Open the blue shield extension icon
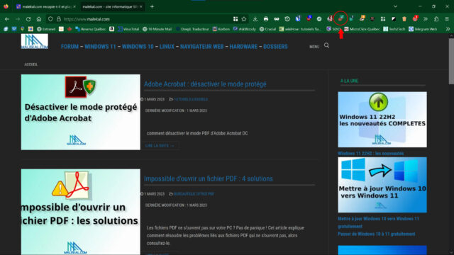 click(298, 19)
